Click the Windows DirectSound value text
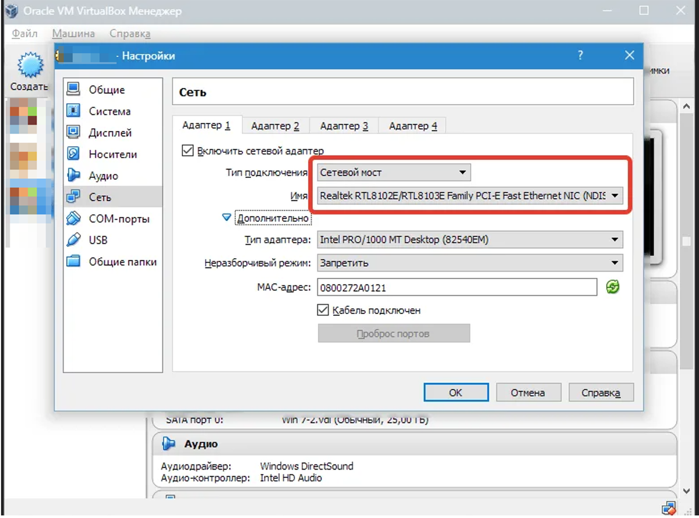Viewport: 699px width, 518px height. click(x=306, y=466)
